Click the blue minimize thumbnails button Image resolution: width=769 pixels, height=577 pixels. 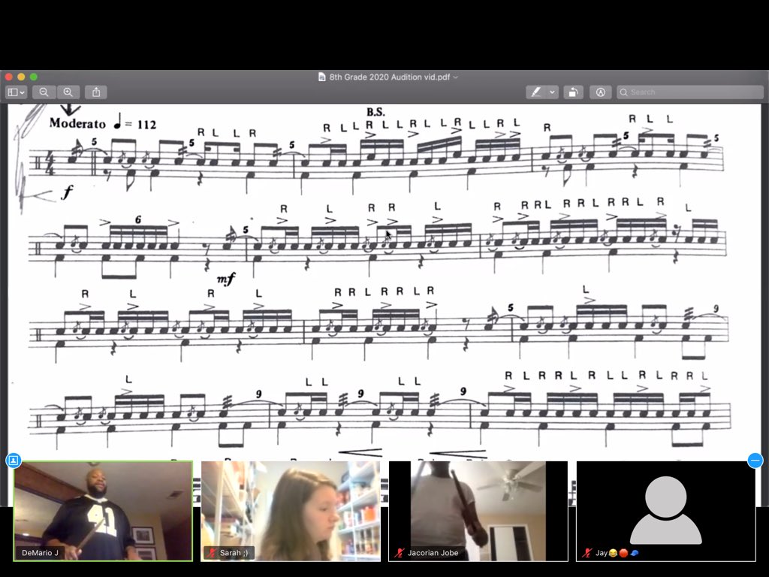755,461
